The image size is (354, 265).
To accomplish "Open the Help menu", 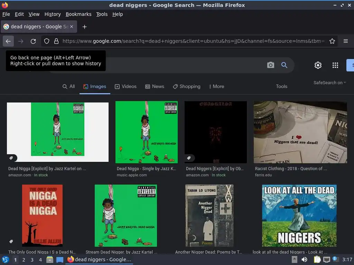I will 118,14.
